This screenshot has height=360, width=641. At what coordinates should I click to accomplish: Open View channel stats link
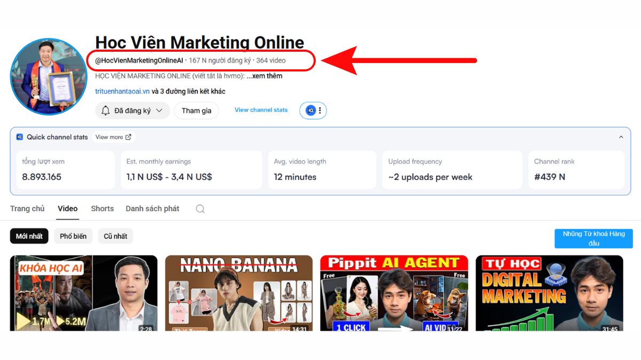tap(261, 110)
